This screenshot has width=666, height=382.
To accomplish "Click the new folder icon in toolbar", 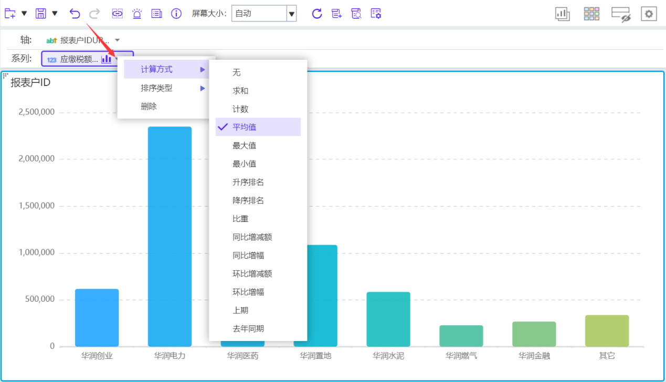I will pos(10,14).
